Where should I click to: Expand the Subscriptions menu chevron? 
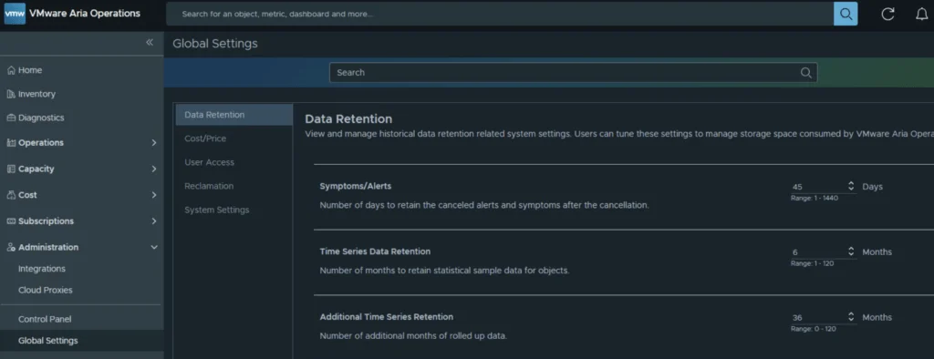[x=153, y=221]
